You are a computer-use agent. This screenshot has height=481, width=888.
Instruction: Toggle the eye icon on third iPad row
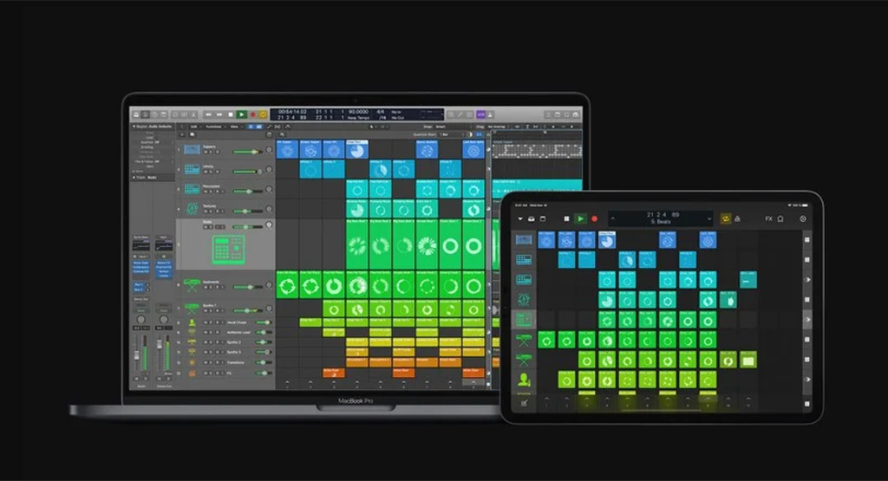point(807,280)
